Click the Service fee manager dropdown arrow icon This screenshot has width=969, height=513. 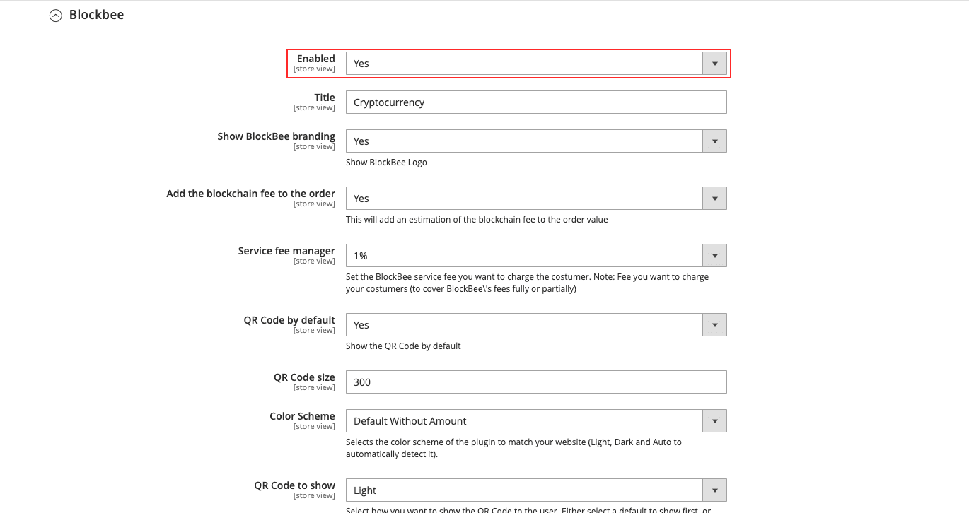tap(714, 255)
